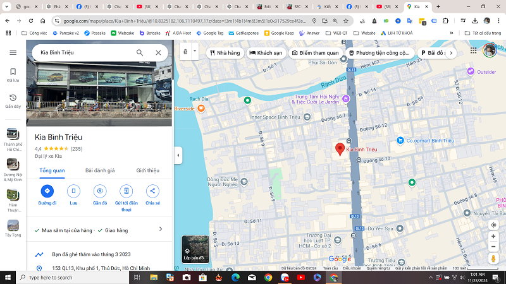Viewport: 506px width, 284px height.
Task: Show more bookmarks with » chevron
Action: 452,33
